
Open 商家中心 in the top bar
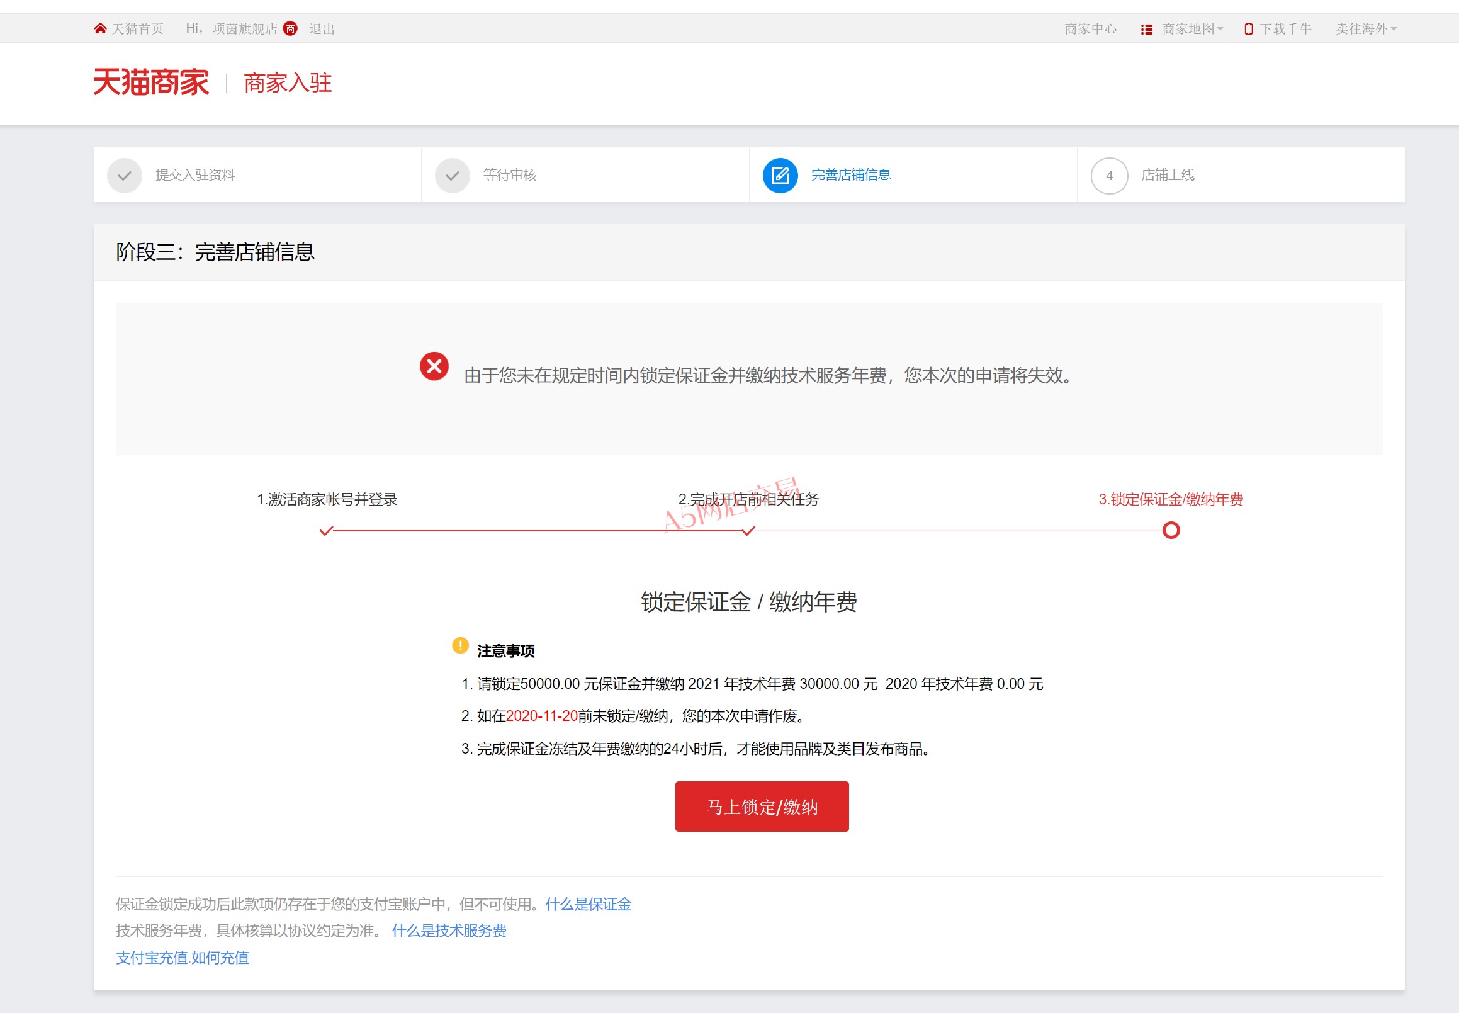click(1090, 28)
